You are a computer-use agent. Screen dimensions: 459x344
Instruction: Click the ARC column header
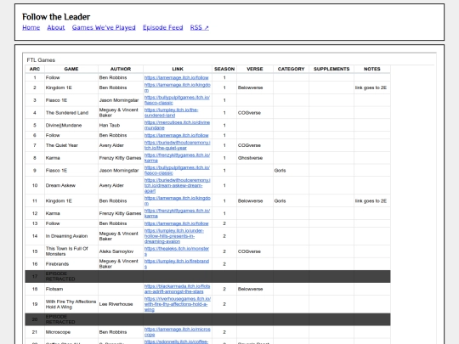point(35,69)
